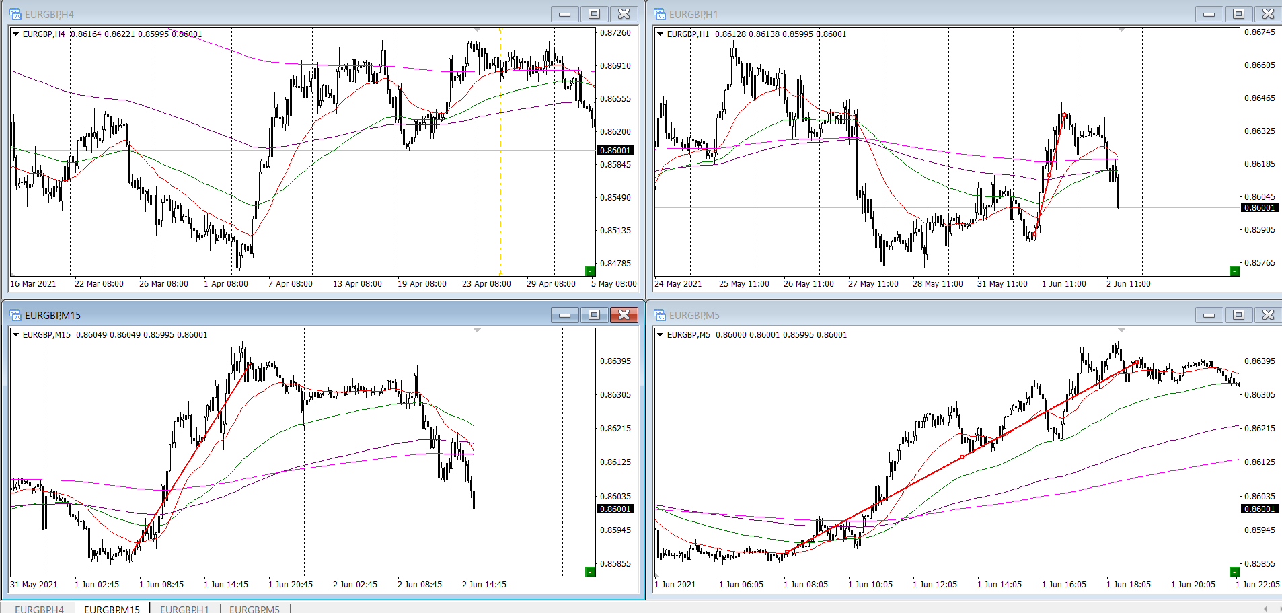Click the green square in the H4 chart corner
1282x613 pixels.
[590, 271]
